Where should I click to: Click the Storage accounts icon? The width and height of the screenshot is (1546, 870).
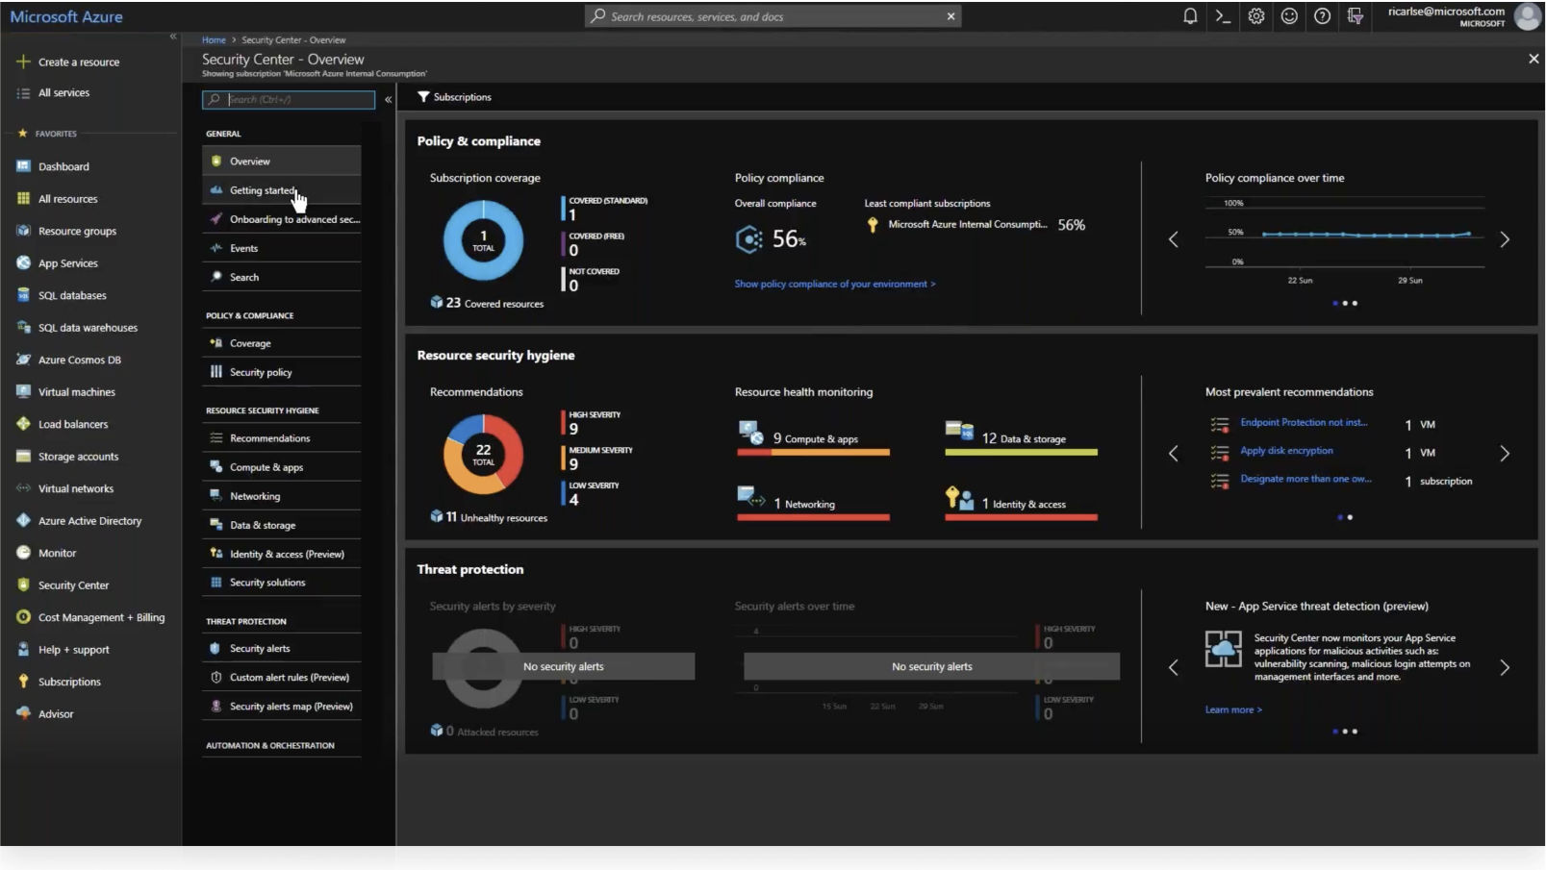coord(23,457)
